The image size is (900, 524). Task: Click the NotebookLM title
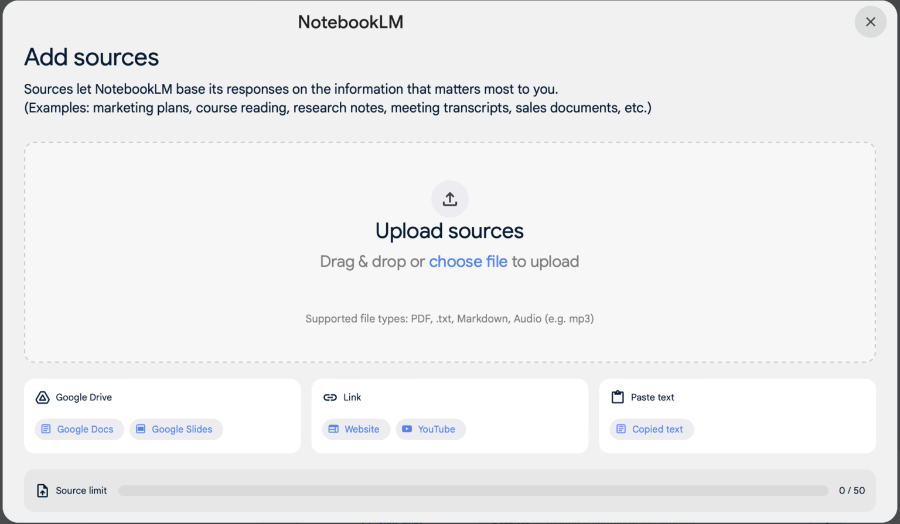click(350, 22)
